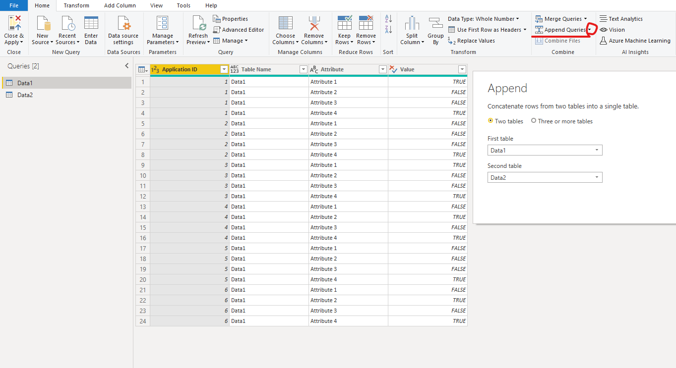This screenshot has height=368, width=676.
Task: Open the New Source icon
Action: (x=43, y=23)
